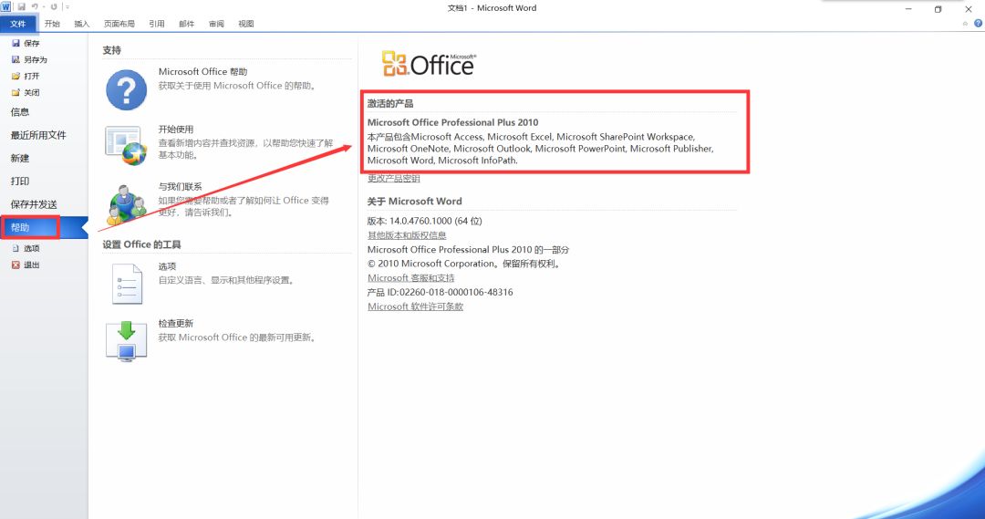Click the Office logo image
Screen dimensions: 985x519
point(429,64)
